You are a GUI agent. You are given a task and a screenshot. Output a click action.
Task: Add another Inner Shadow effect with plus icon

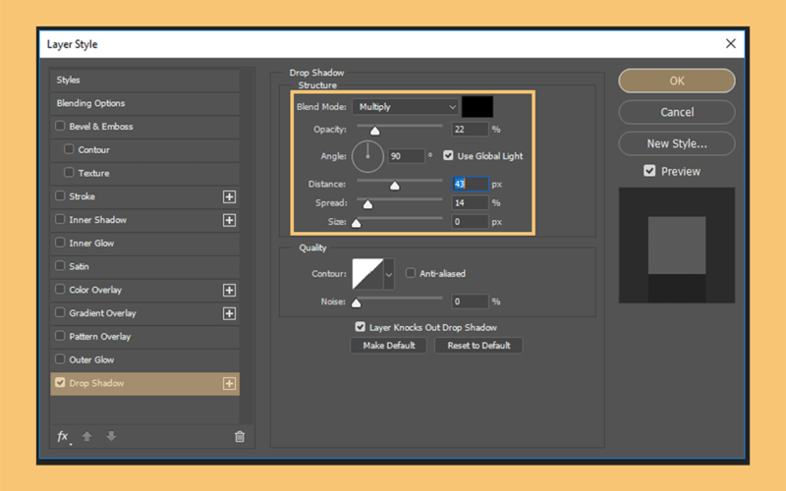tap(229, 220)
